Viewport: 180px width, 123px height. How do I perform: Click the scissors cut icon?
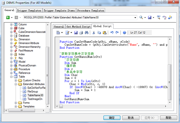(94, 33)
